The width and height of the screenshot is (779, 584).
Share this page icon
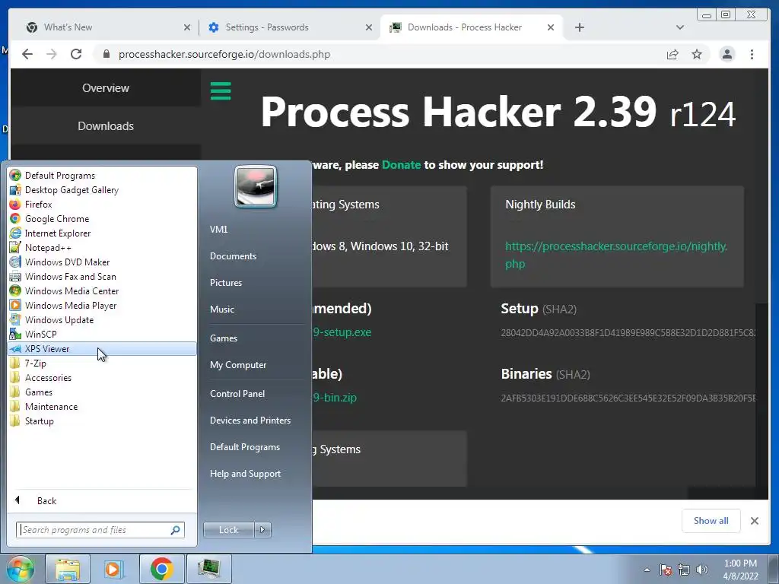672,54
